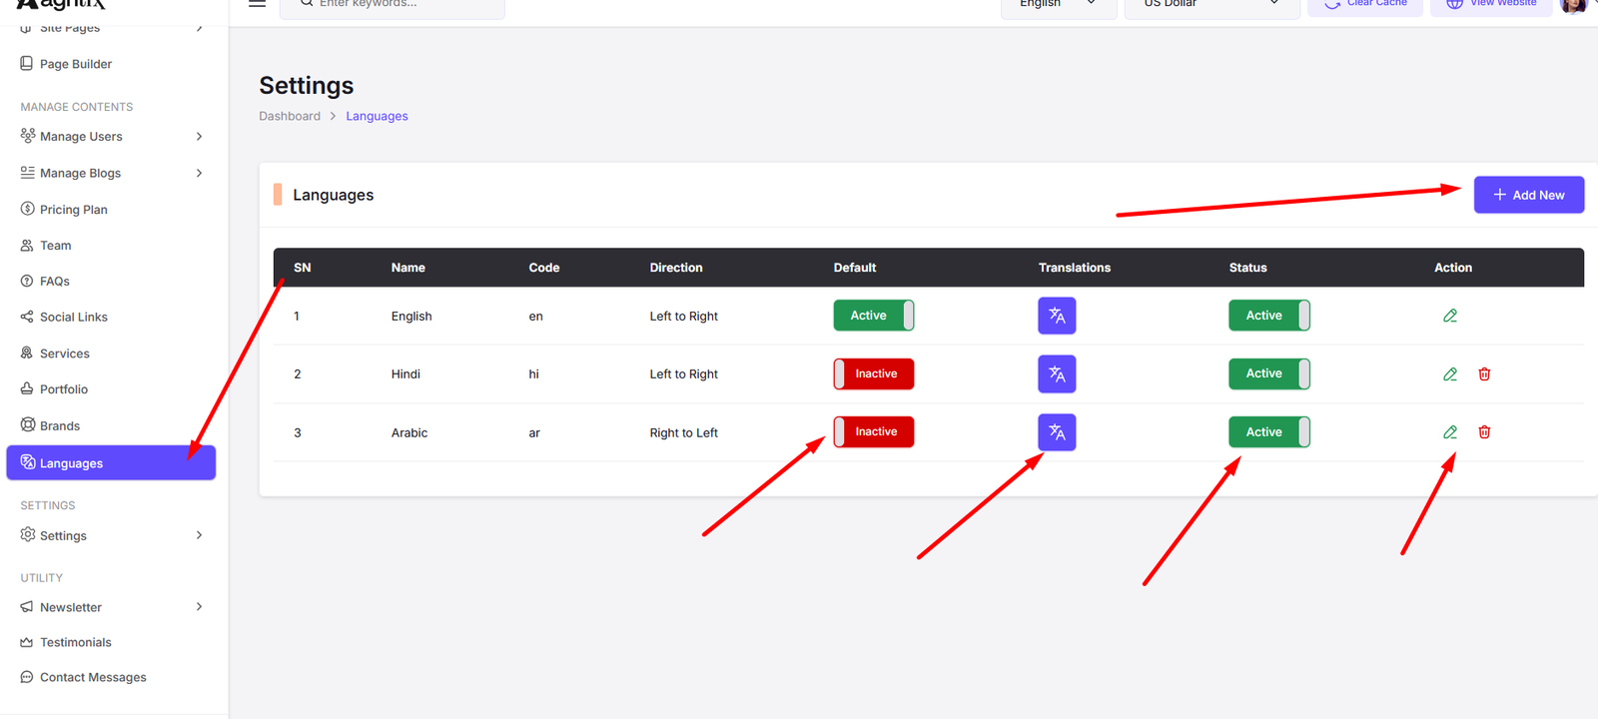Screen dimensions: 1598x719
Task: Toggle the Arabic status switch
Action: (1268, 432)
